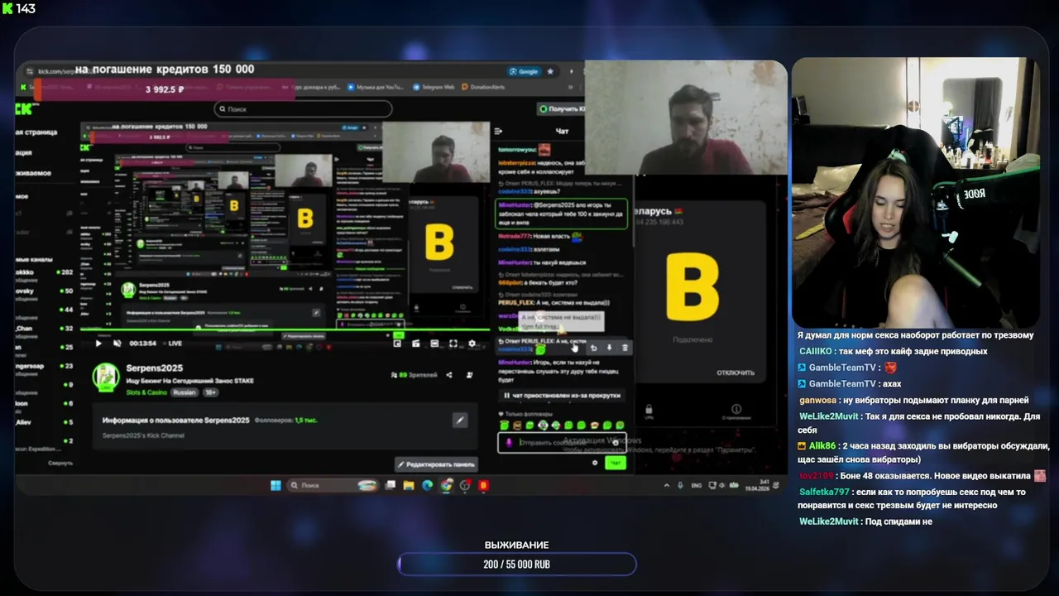Click the play button in Kick player
Viewport: 1059px width, 596px height.
98,344
